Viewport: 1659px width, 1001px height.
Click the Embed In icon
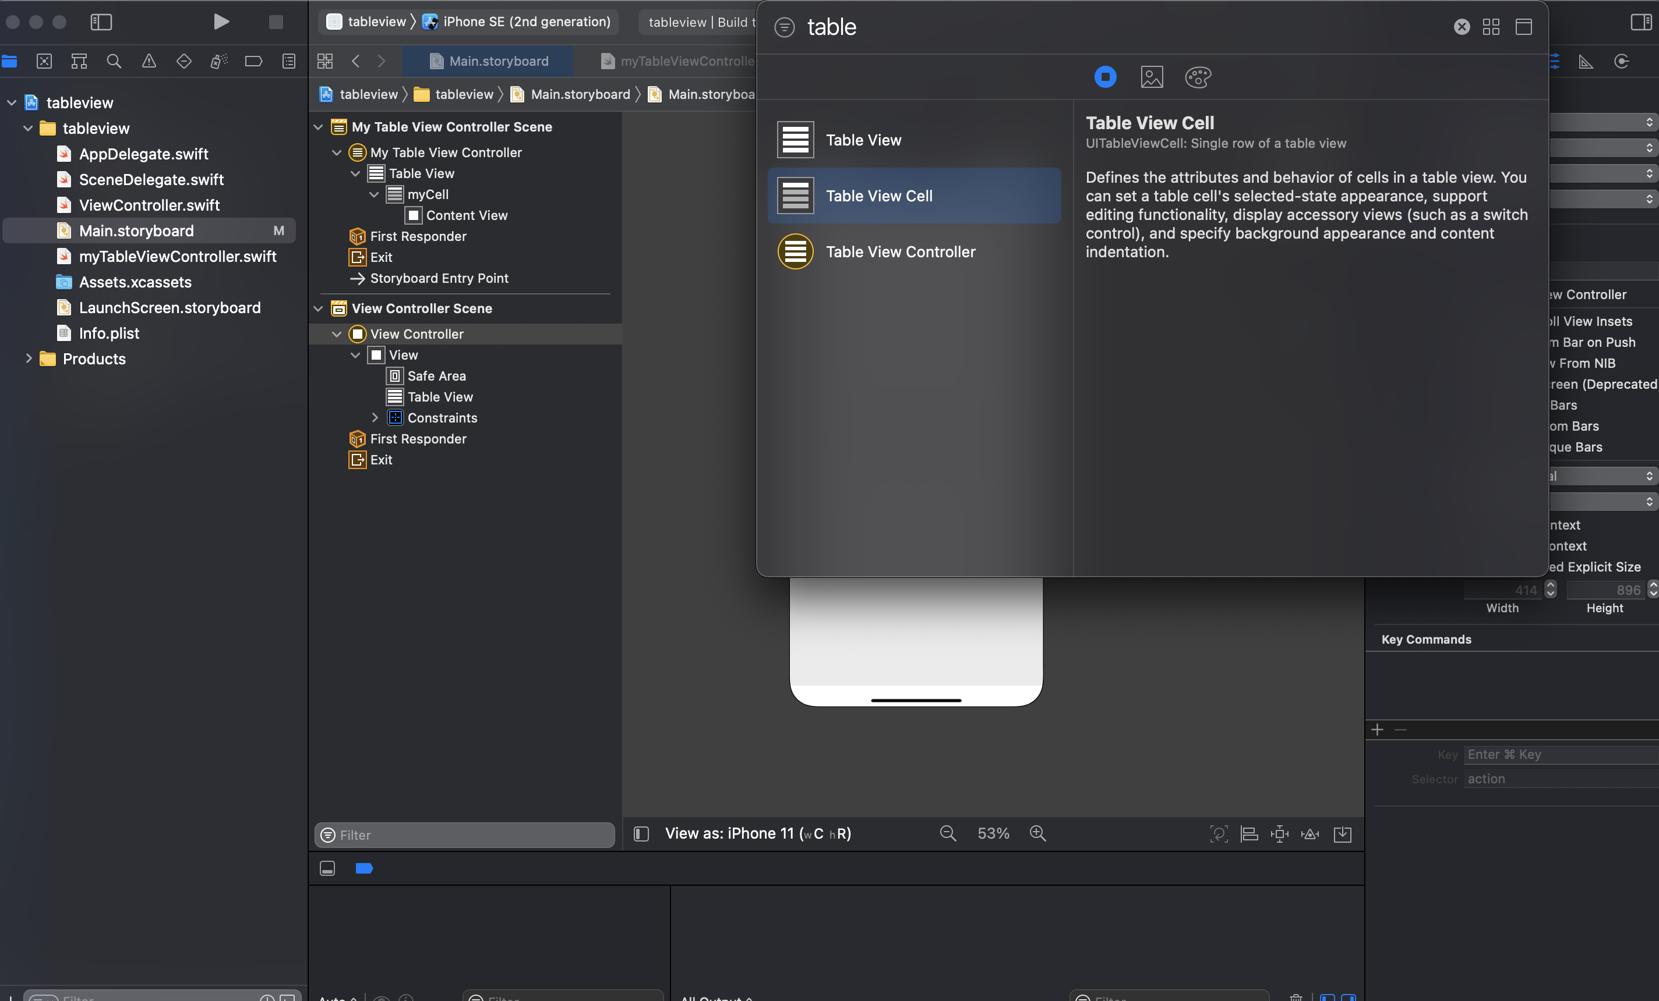pos(1342,834)
